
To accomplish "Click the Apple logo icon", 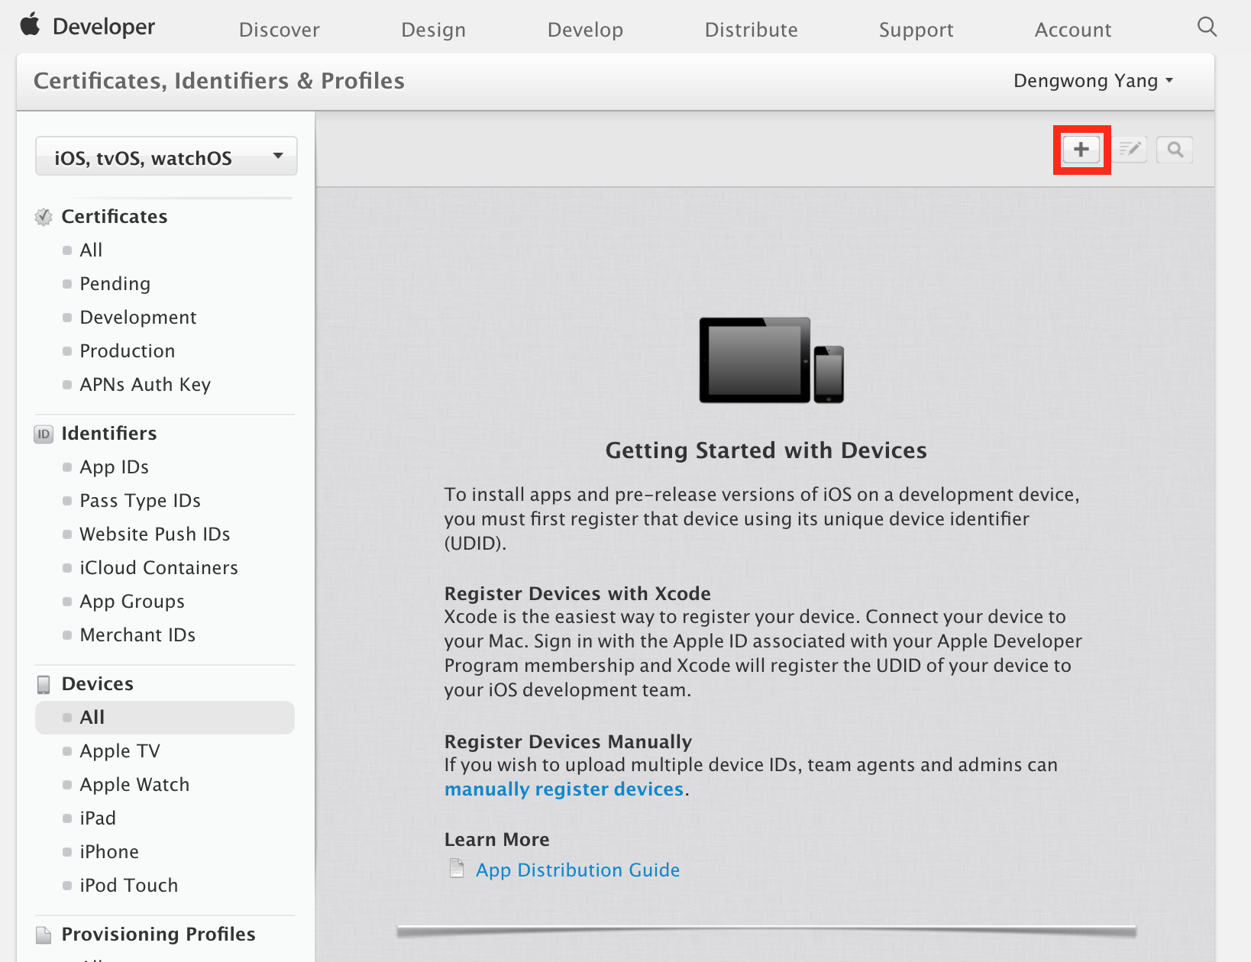I will [x=30, y=24].
